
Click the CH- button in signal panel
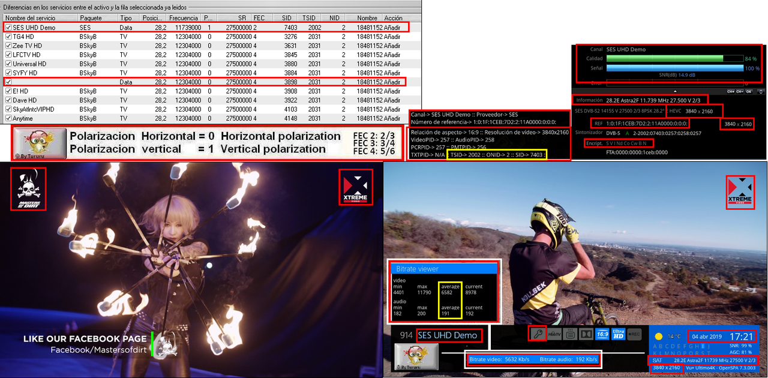click(740, 91)
